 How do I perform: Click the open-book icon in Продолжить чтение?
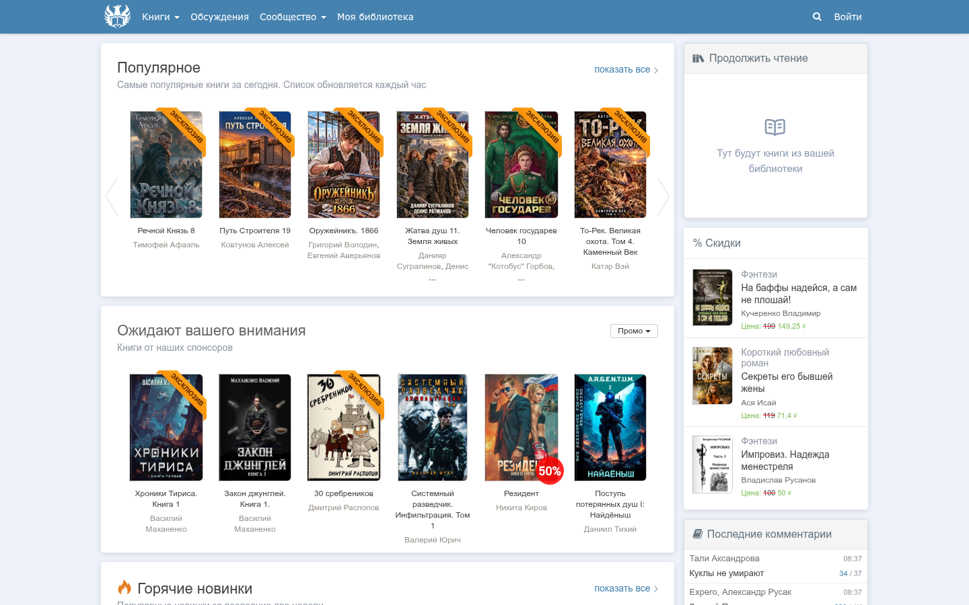775,127
